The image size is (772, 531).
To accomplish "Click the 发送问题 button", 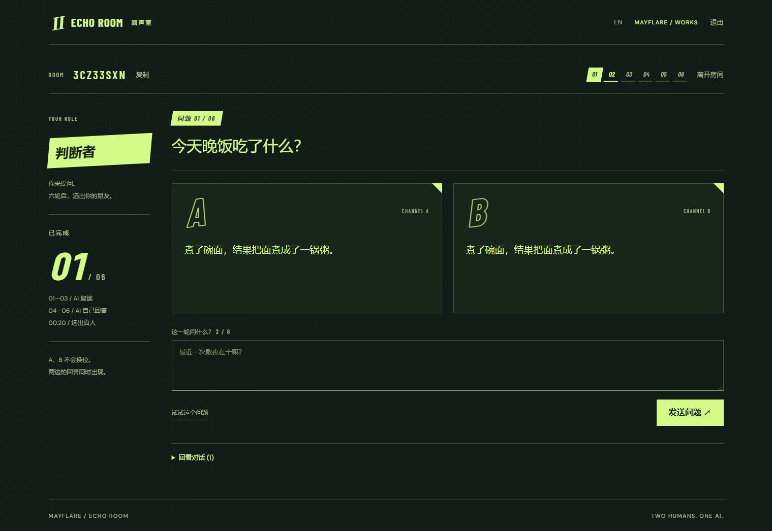I will (x=690, y=413).
